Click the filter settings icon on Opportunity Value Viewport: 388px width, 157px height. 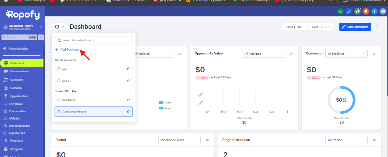[x=291, y=54]
